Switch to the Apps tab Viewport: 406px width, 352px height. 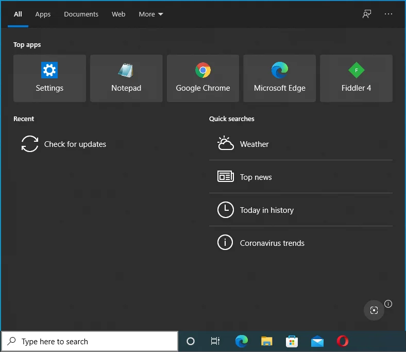[43, 14]
